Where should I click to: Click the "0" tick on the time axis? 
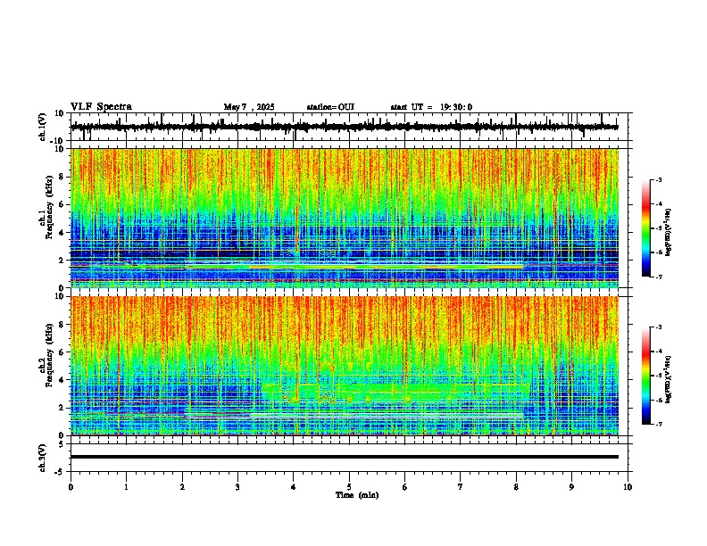71,487
